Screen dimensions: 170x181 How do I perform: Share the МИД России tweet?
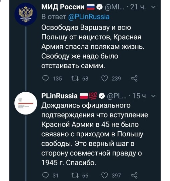[x=134, y=78]
